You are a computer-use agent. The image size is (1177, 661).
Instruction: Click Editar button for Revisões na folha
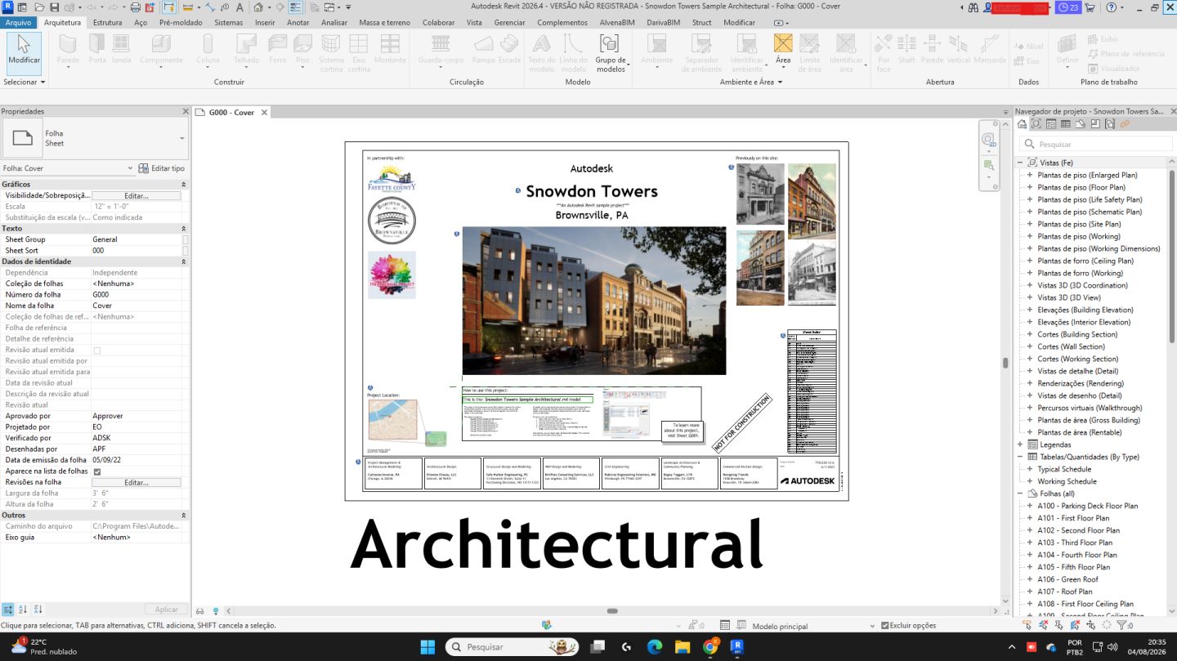pyautogui.click(x=136, y=482)
